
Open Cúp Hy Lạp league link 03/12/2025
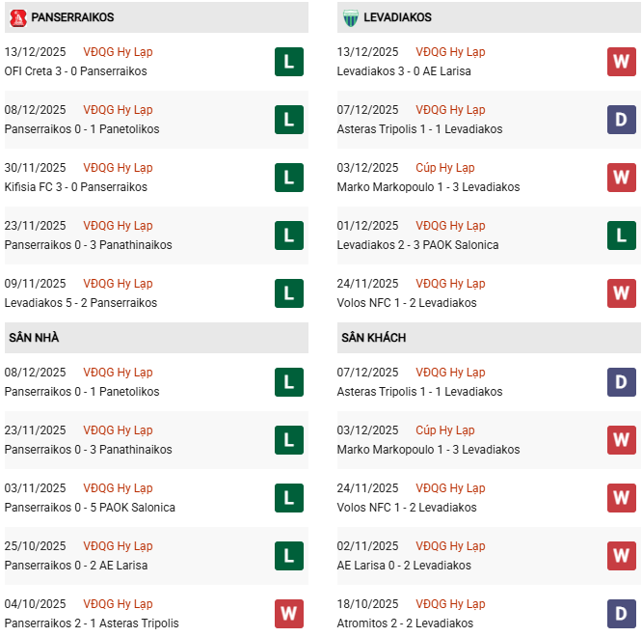(445, 168)
